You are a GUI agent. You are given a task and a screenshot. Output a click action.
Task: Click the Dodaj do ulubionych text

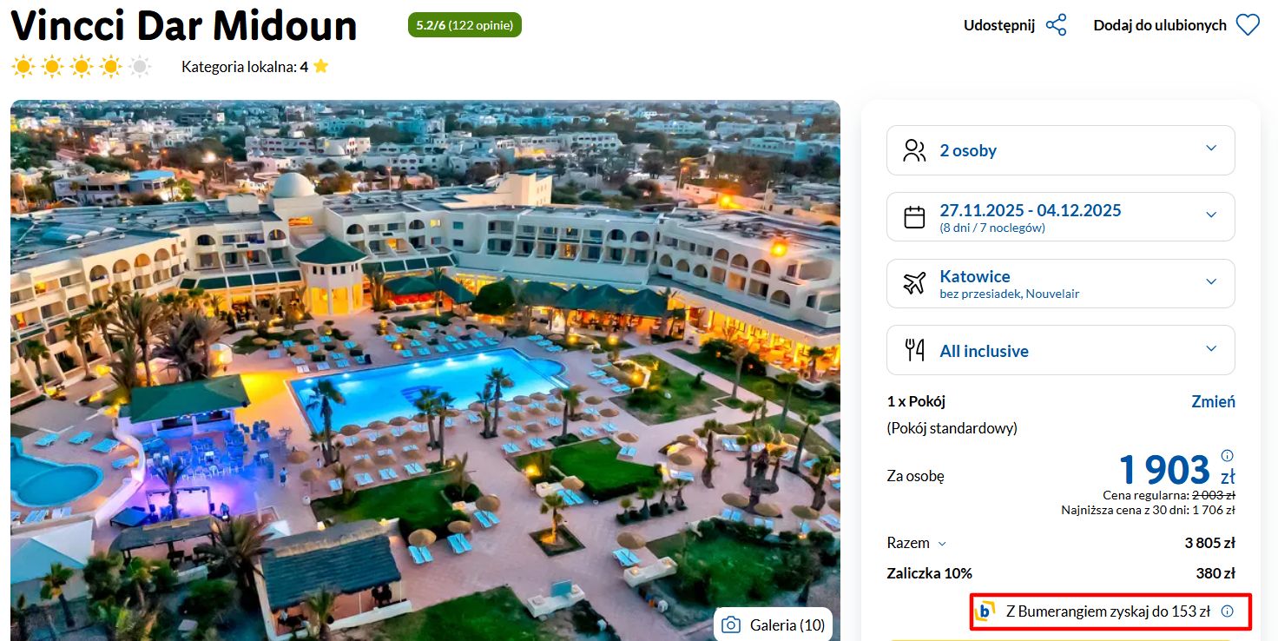point(1160,25)
